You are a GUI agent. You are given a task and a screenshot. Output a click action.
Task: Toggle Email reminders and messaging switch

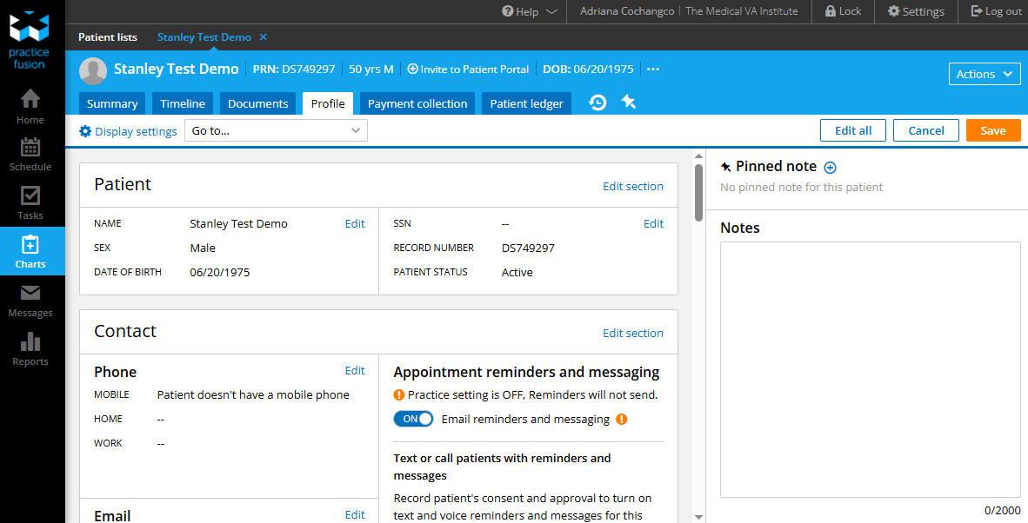(413, 419)
